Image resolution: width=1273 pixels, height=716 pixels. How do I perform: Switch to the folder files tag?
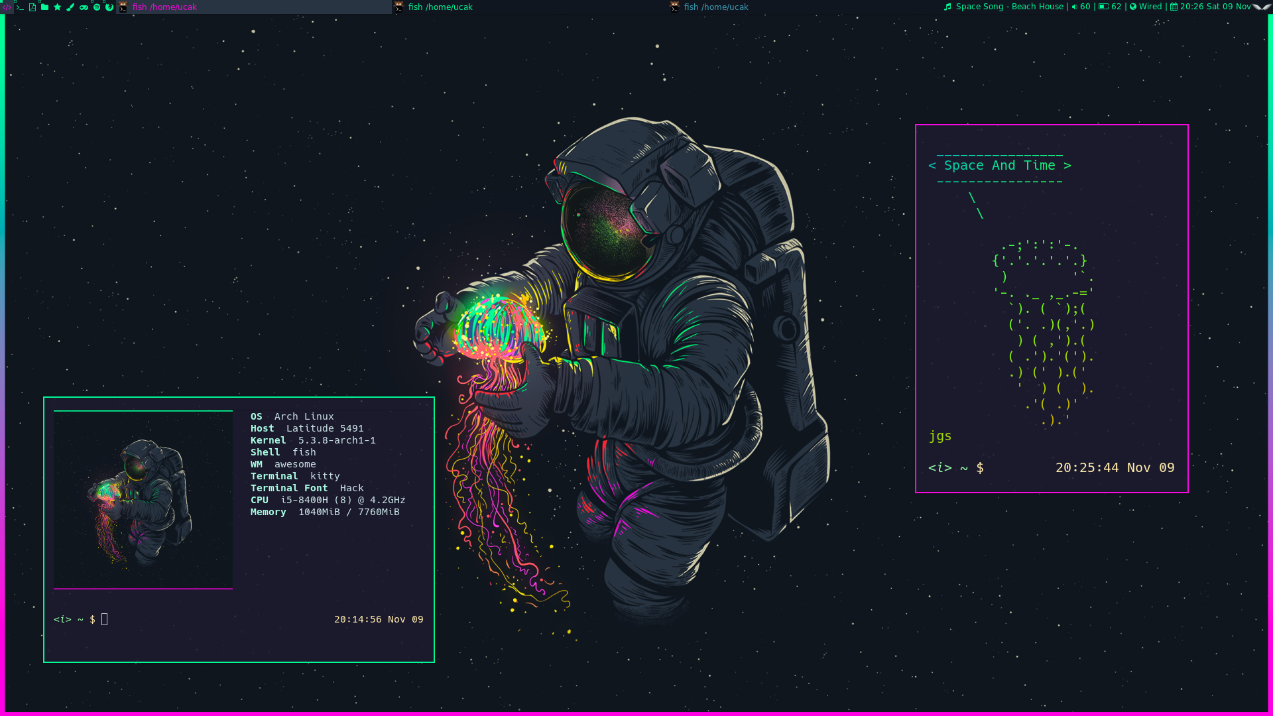pyautogui.click(x=45, y=7)
